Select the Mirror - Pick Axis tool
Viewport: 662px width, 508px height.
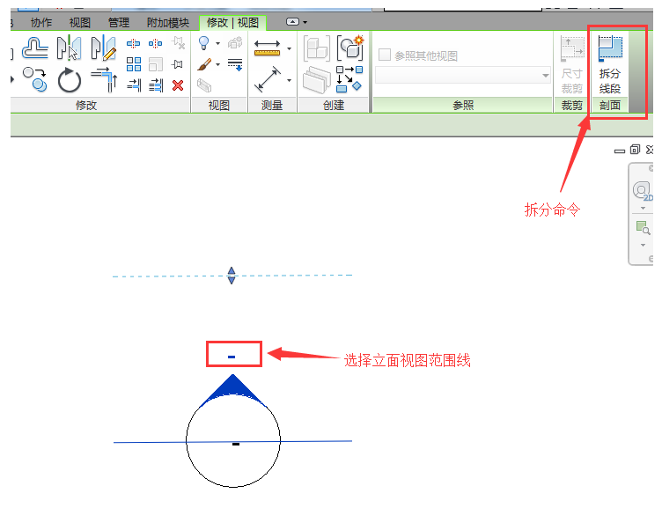pyautogui.click(x=69, y=48)
